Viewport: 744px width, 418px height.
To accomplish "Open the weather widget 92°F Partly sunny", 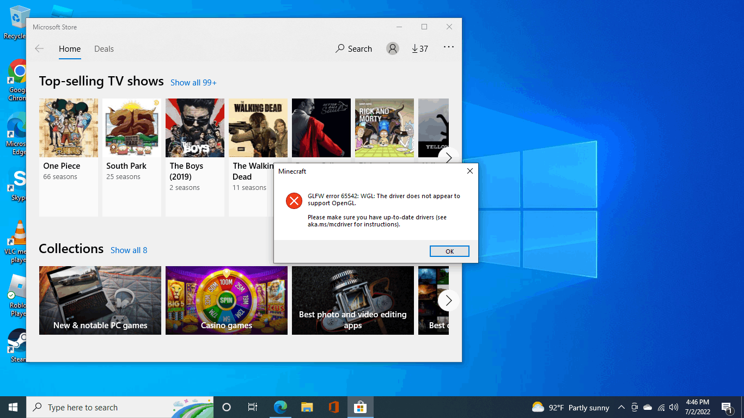I will point(570,407).
